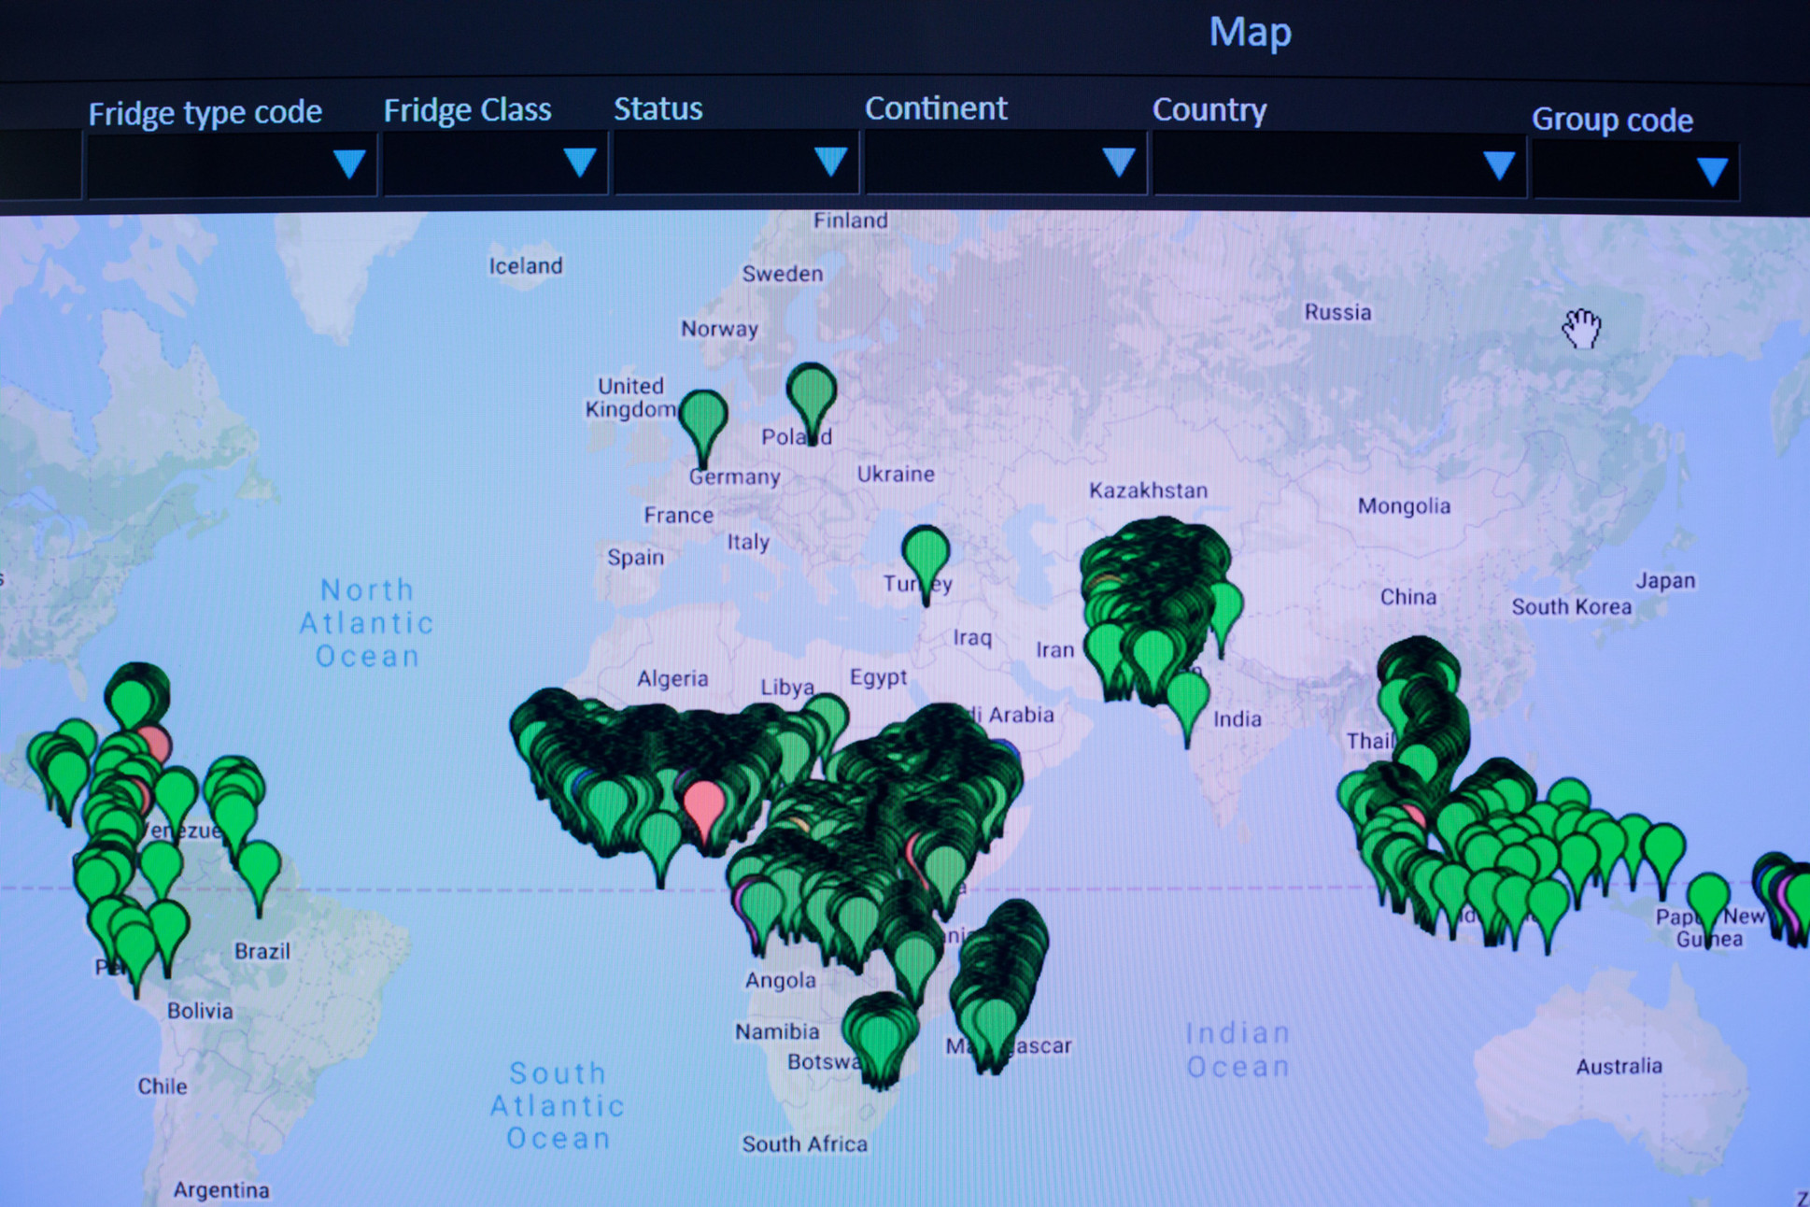This screenshot has height=1207, width=1810.
Task: Click the Russia label on the map
Action: (1337, 312)
